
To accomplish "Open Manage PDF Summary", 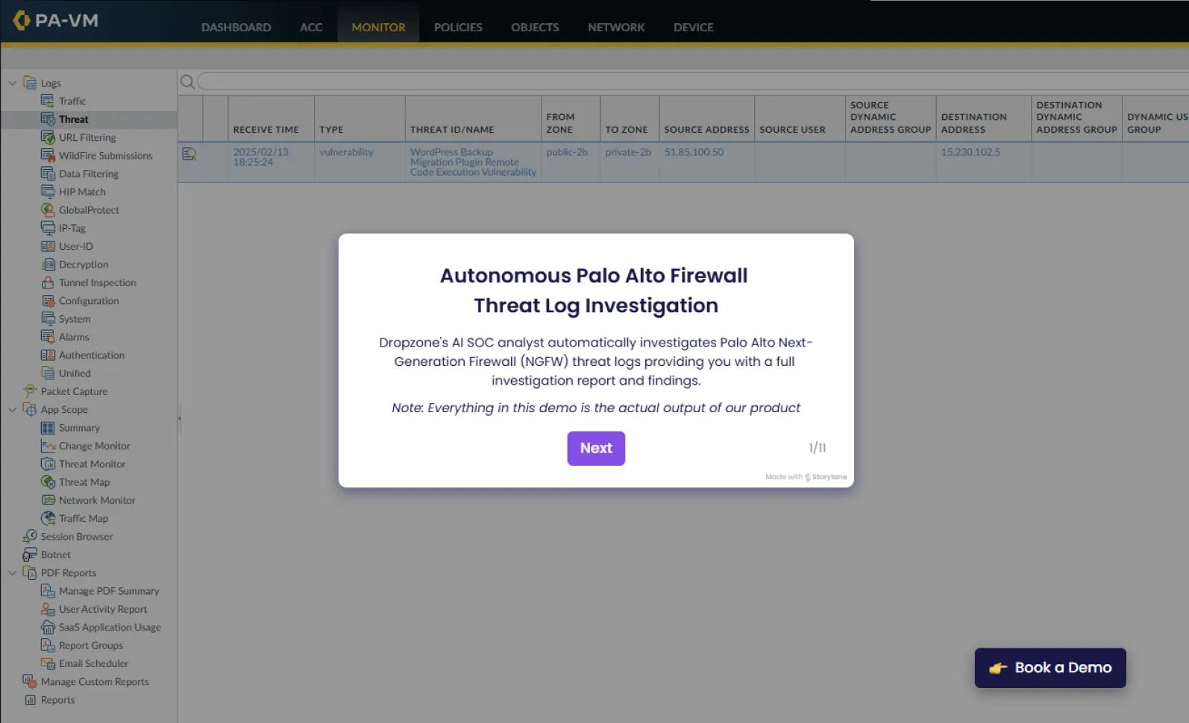I will (x=109, y=591).
